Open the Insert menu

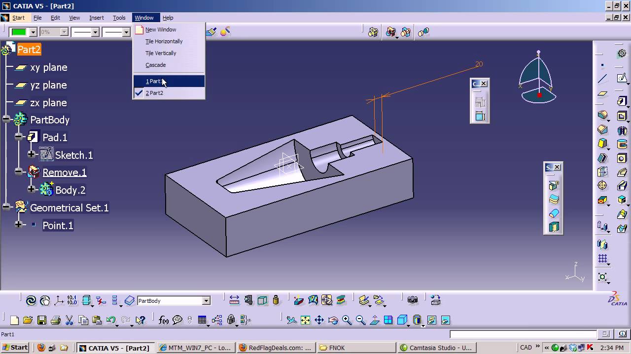96,18
